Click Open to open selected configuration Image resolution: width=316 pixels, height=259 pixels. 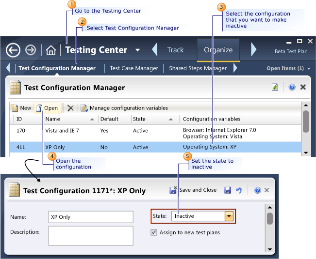(48, 108)
